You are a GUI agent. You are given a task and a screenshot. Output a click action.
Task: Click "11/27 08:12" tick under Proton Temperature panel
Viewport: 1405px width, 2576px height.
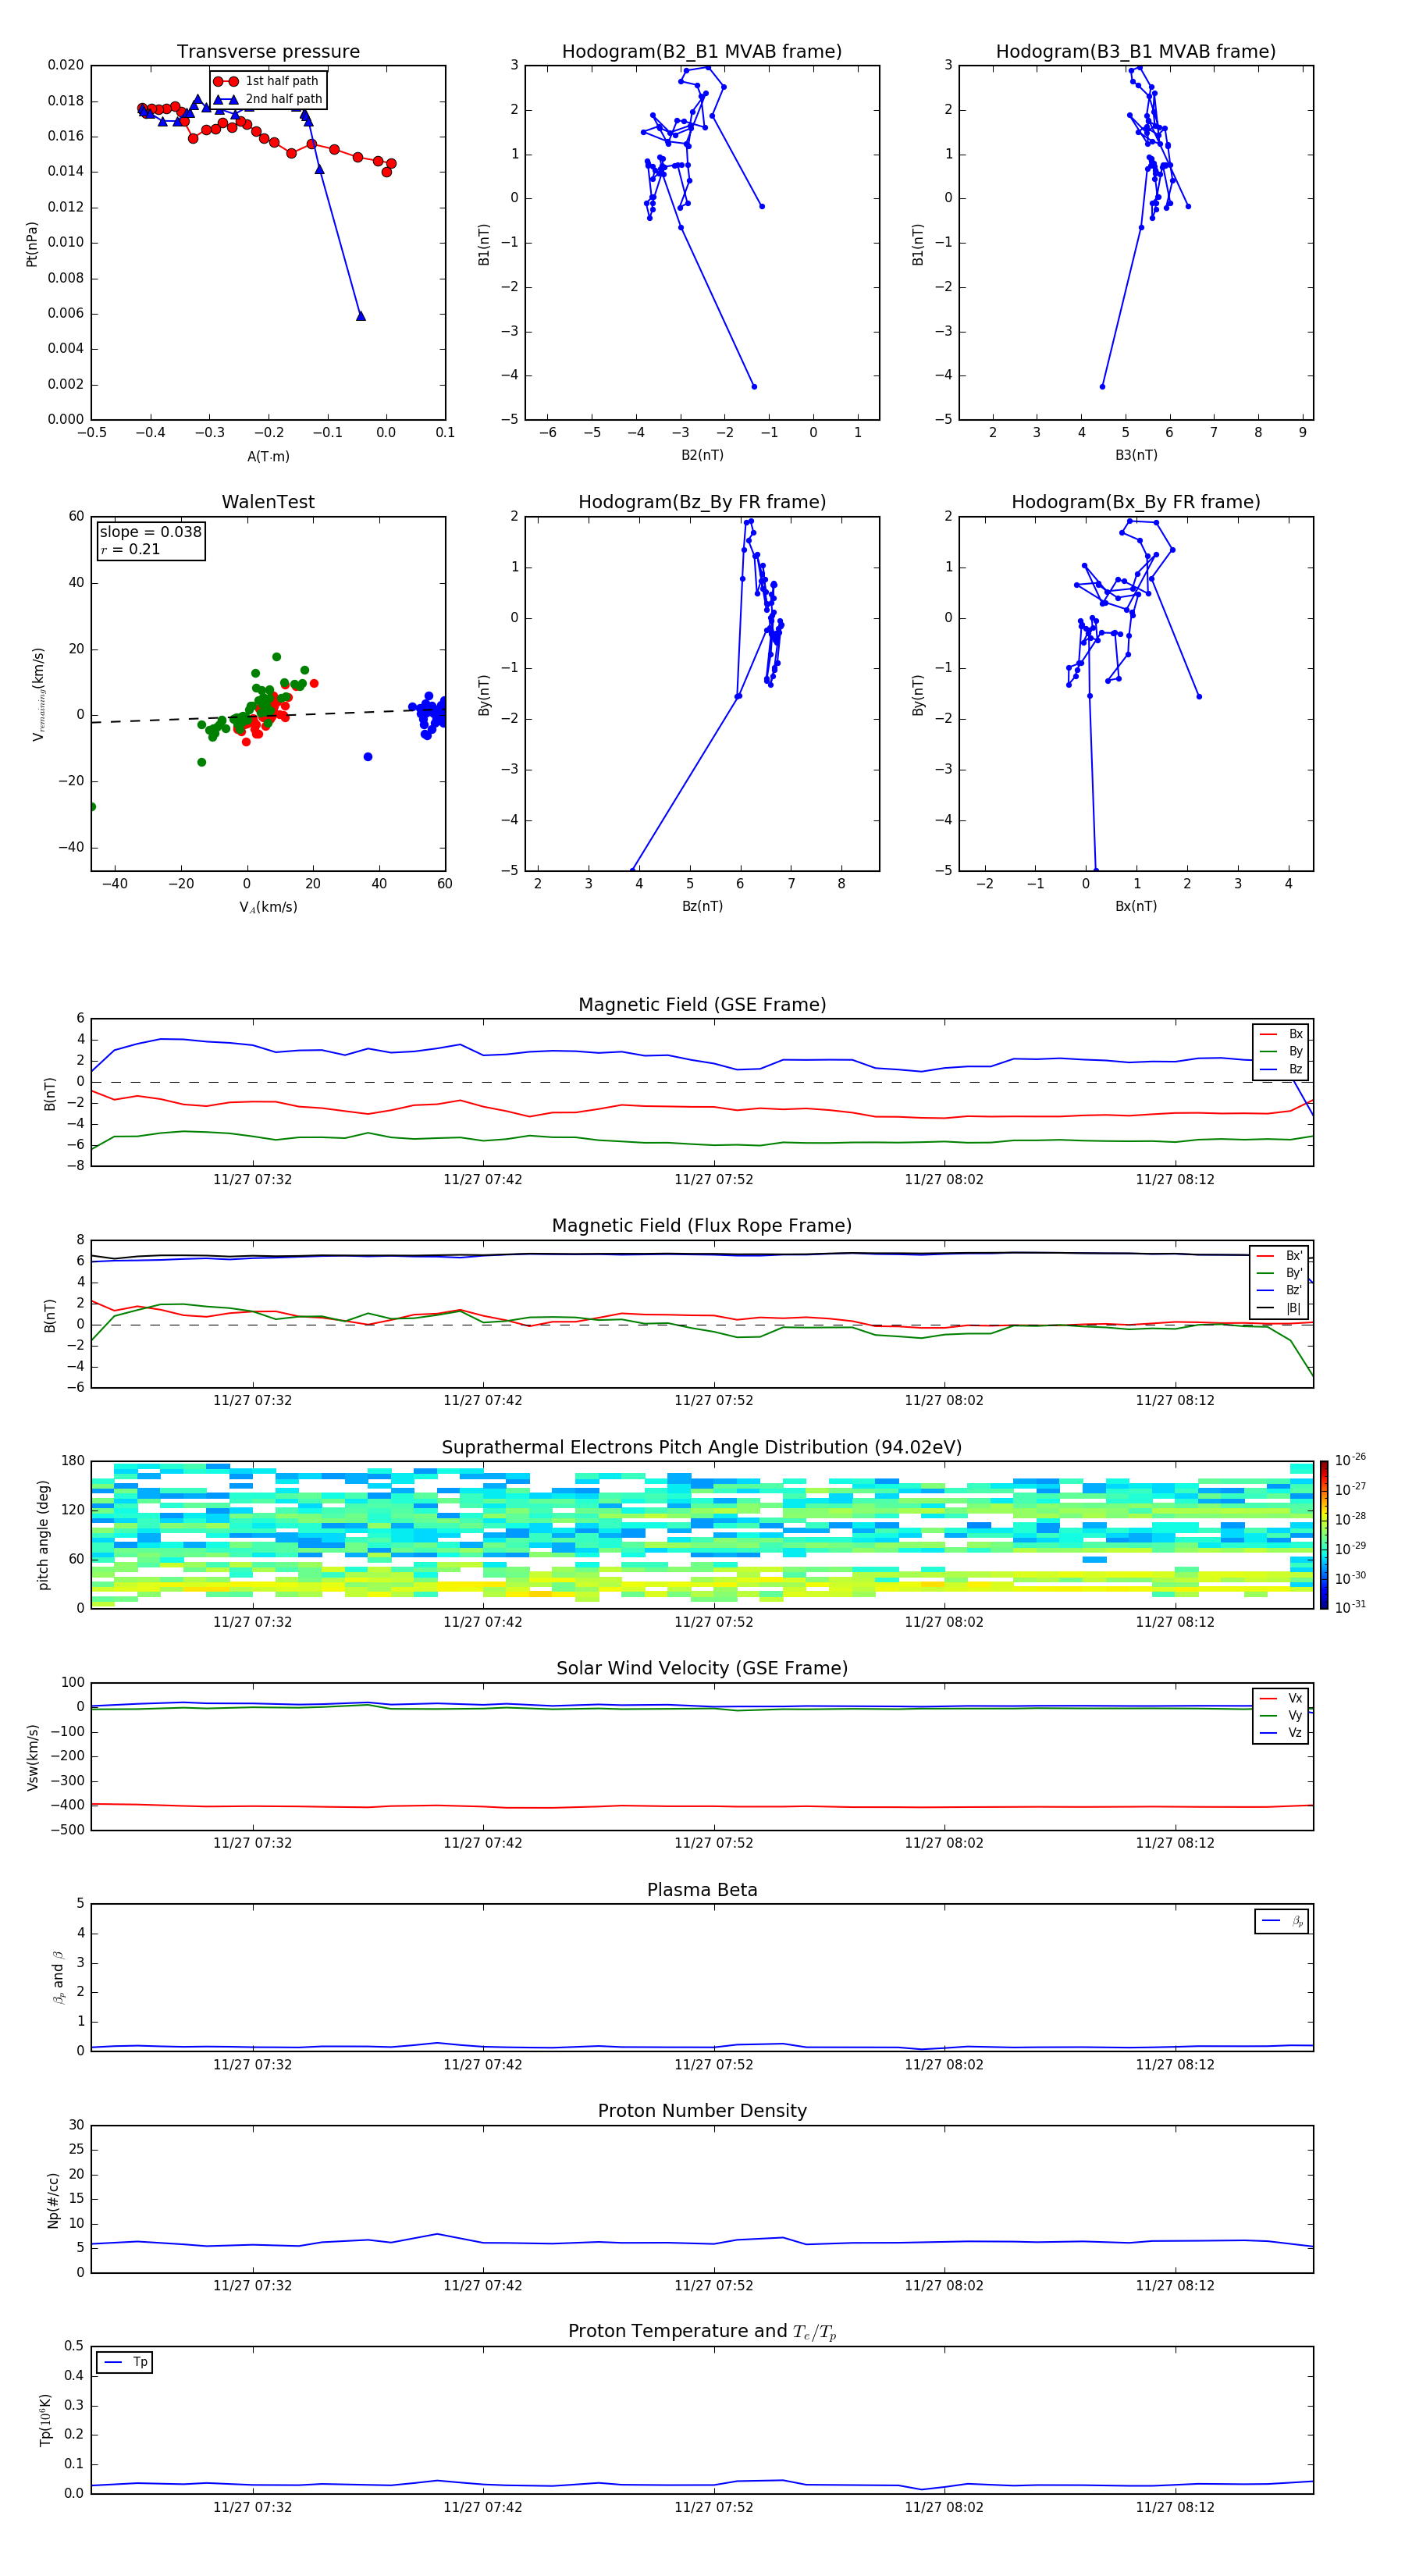1175,2507
